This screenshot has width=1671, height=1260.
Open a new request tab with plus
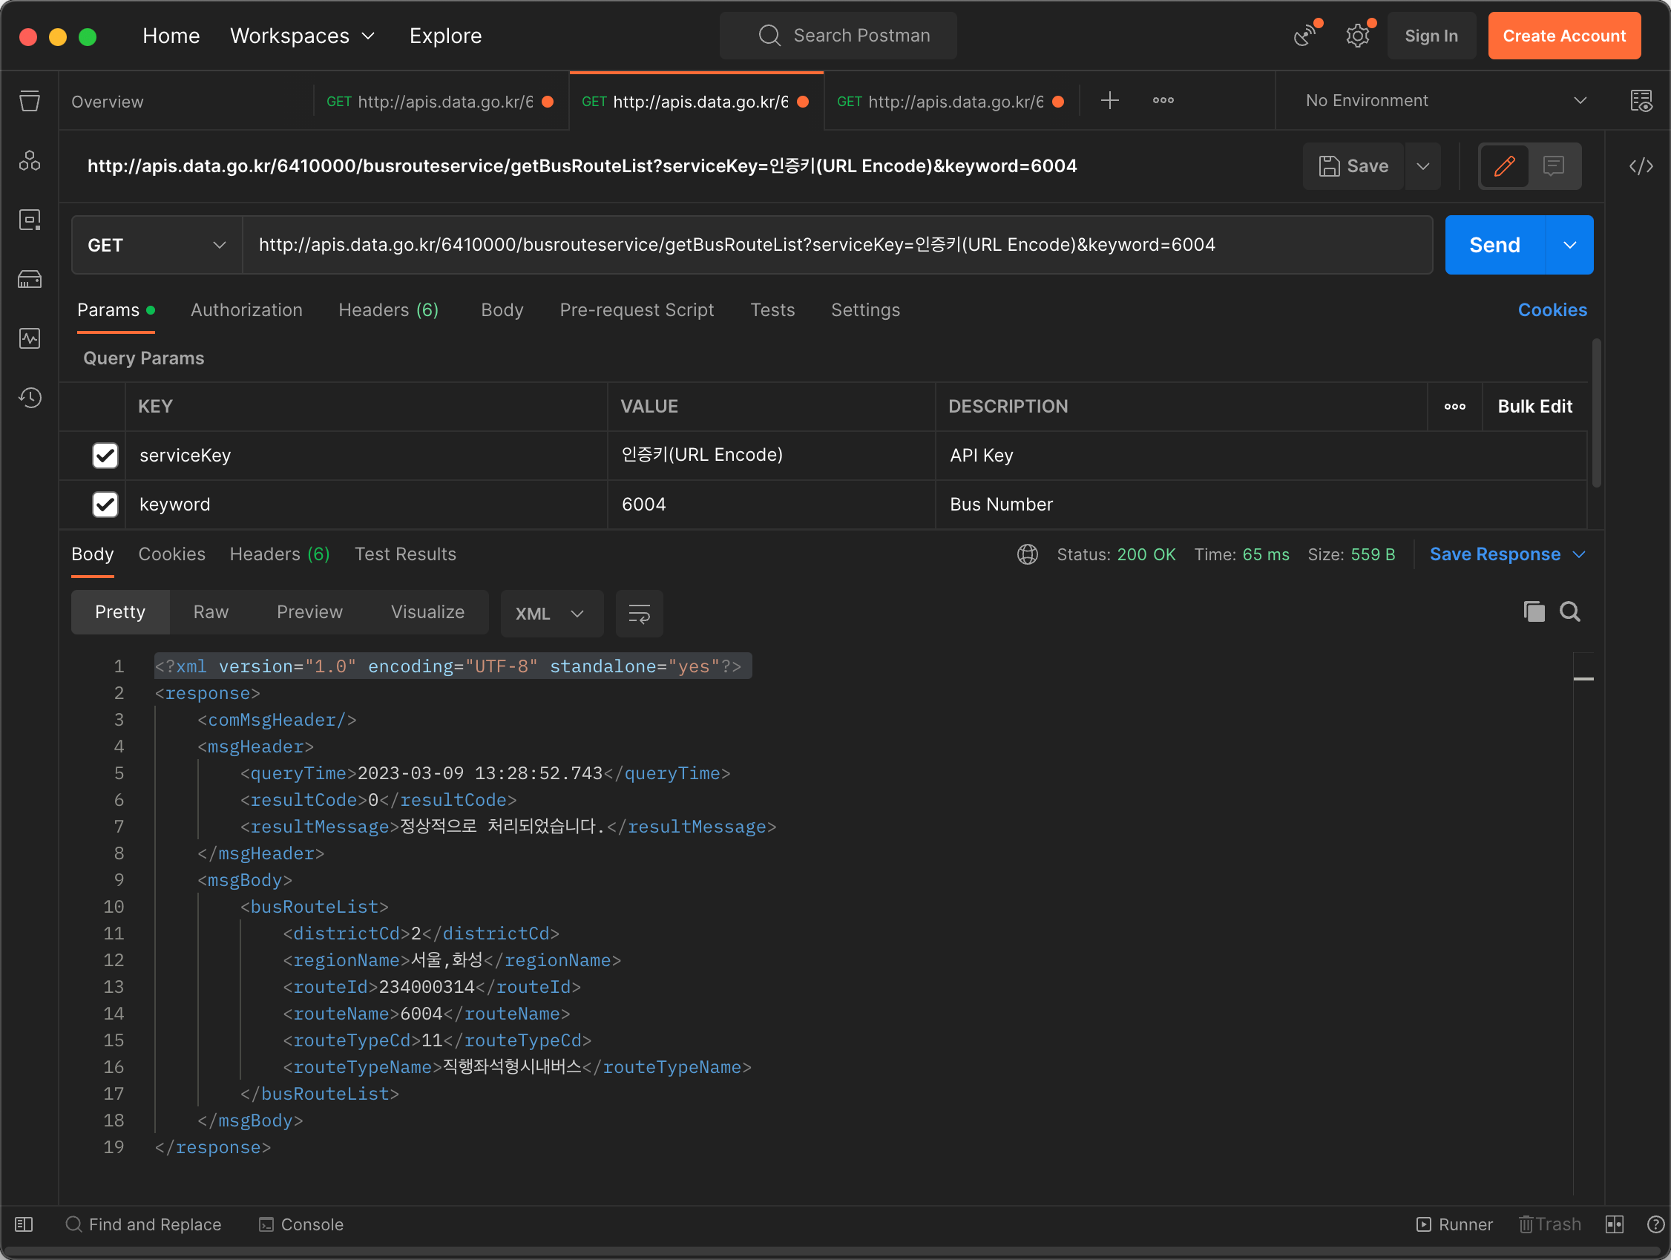pos(1109,100)
